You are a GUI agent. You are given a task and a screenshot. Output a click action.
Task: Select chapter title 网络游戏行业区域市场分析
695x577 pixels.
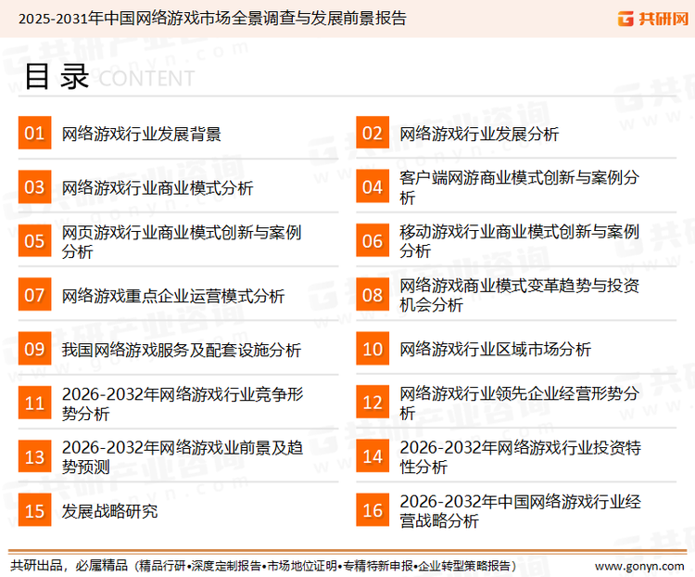[495, 350]
